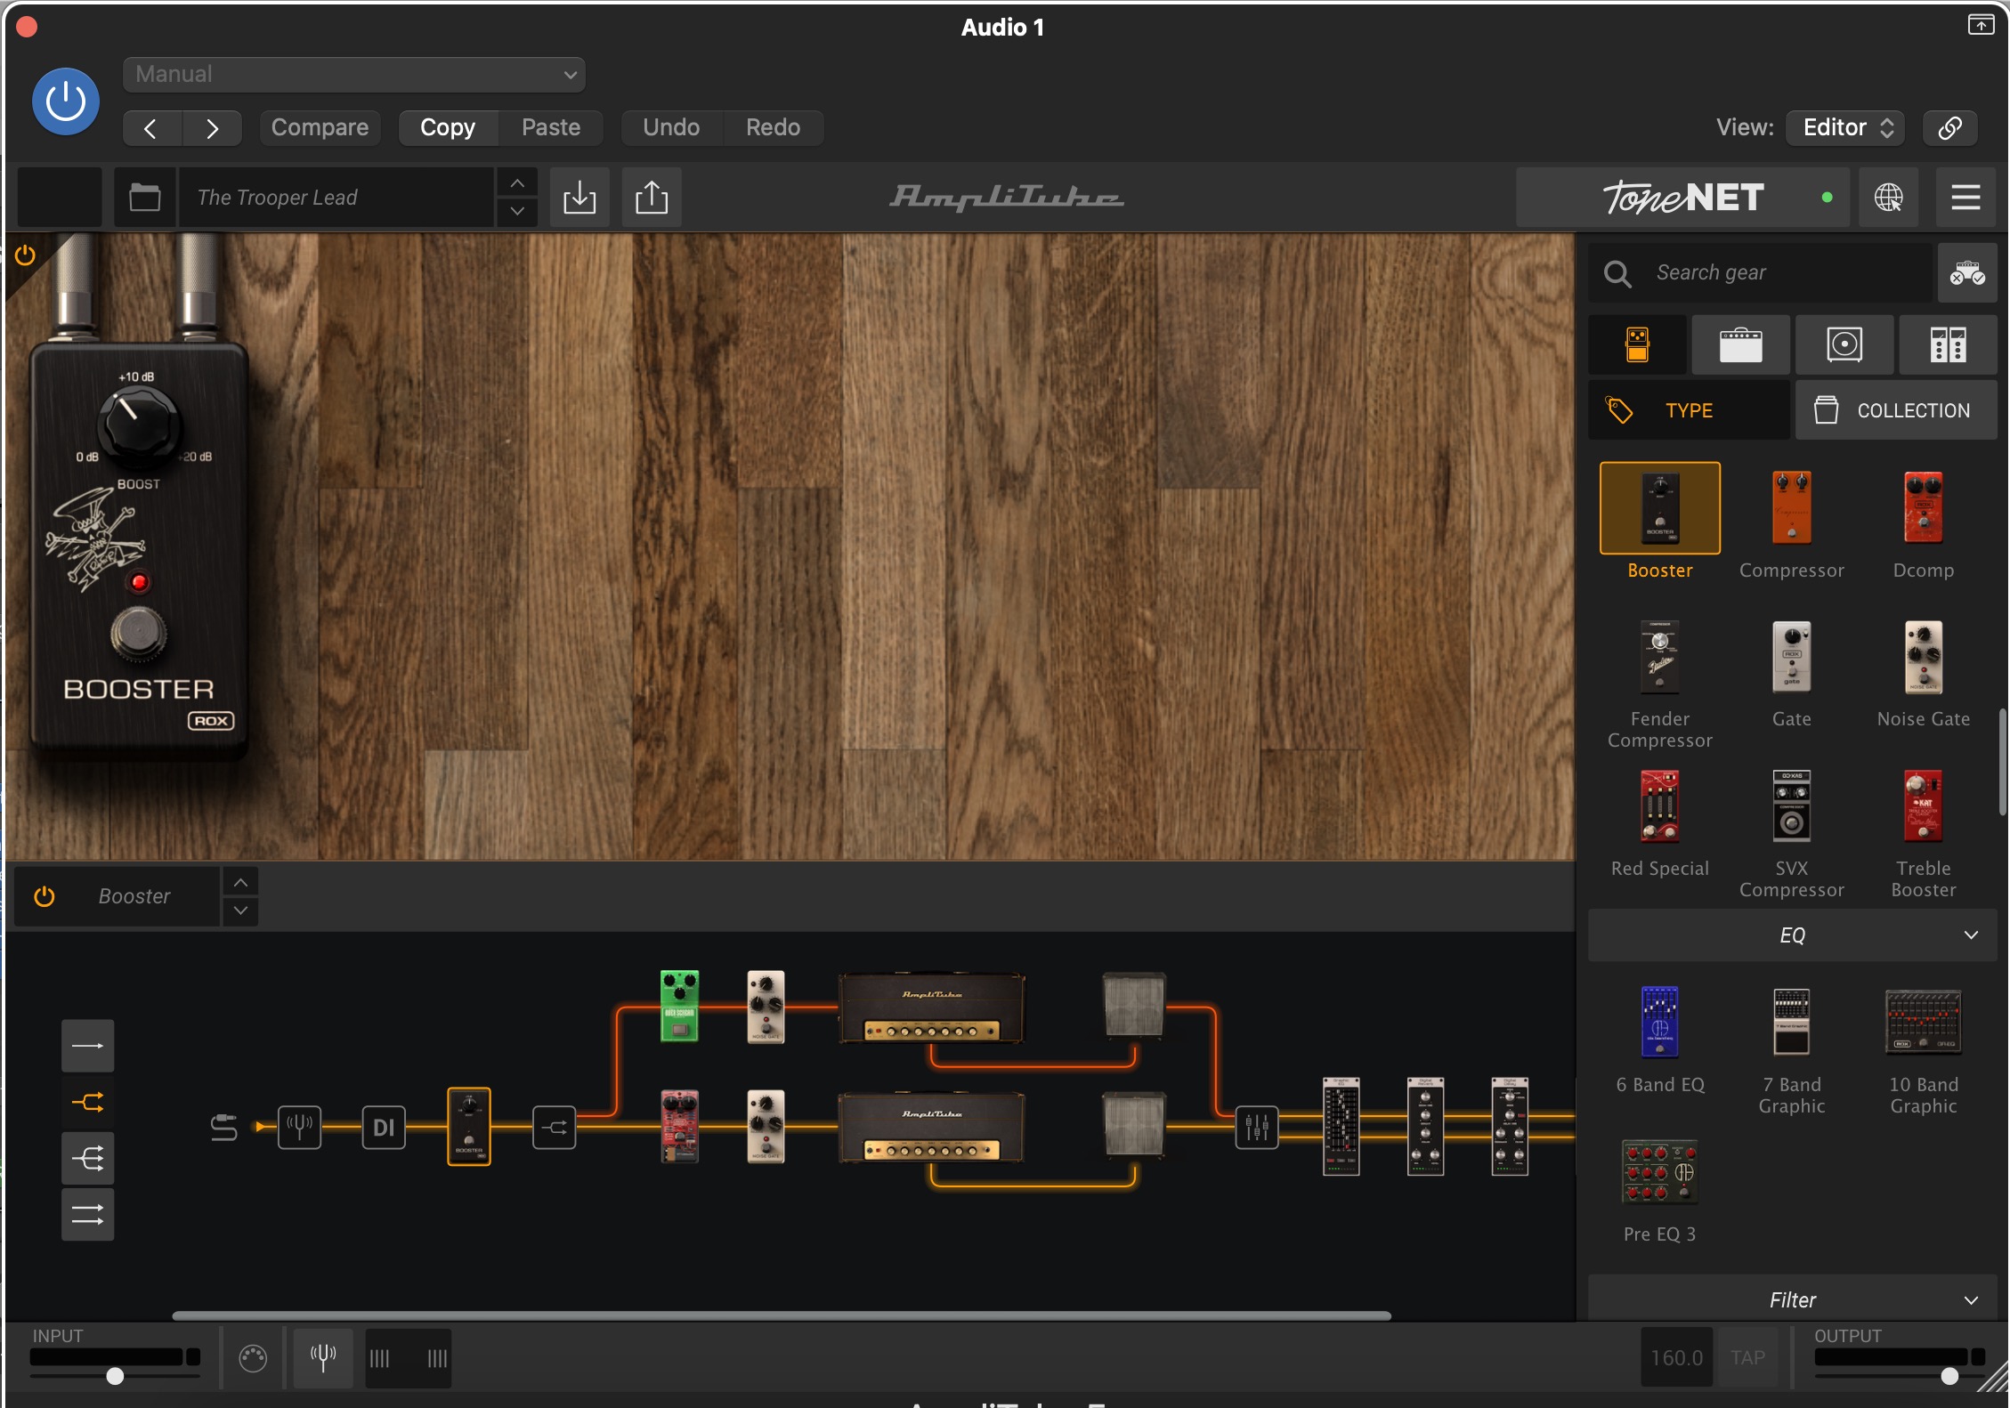Click the Redo button
Image resolution: width=2010 pixels, height=1408 pixels.
point(773,128)
